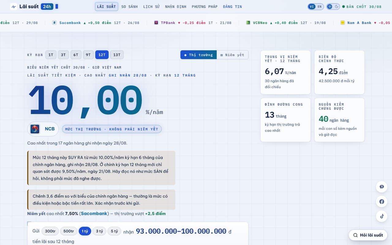Open the So sánh menu item
392x245 pixels.
[130, 6]
